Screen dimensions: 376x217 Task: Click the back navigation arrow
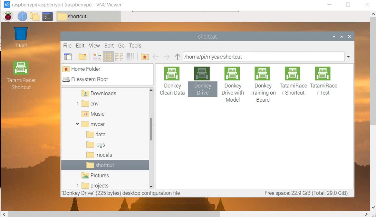click(156, 57)
